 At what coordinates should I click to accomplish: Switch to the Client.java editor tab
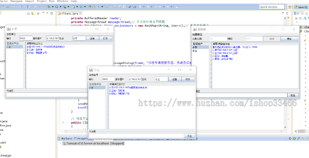[71, 13]
